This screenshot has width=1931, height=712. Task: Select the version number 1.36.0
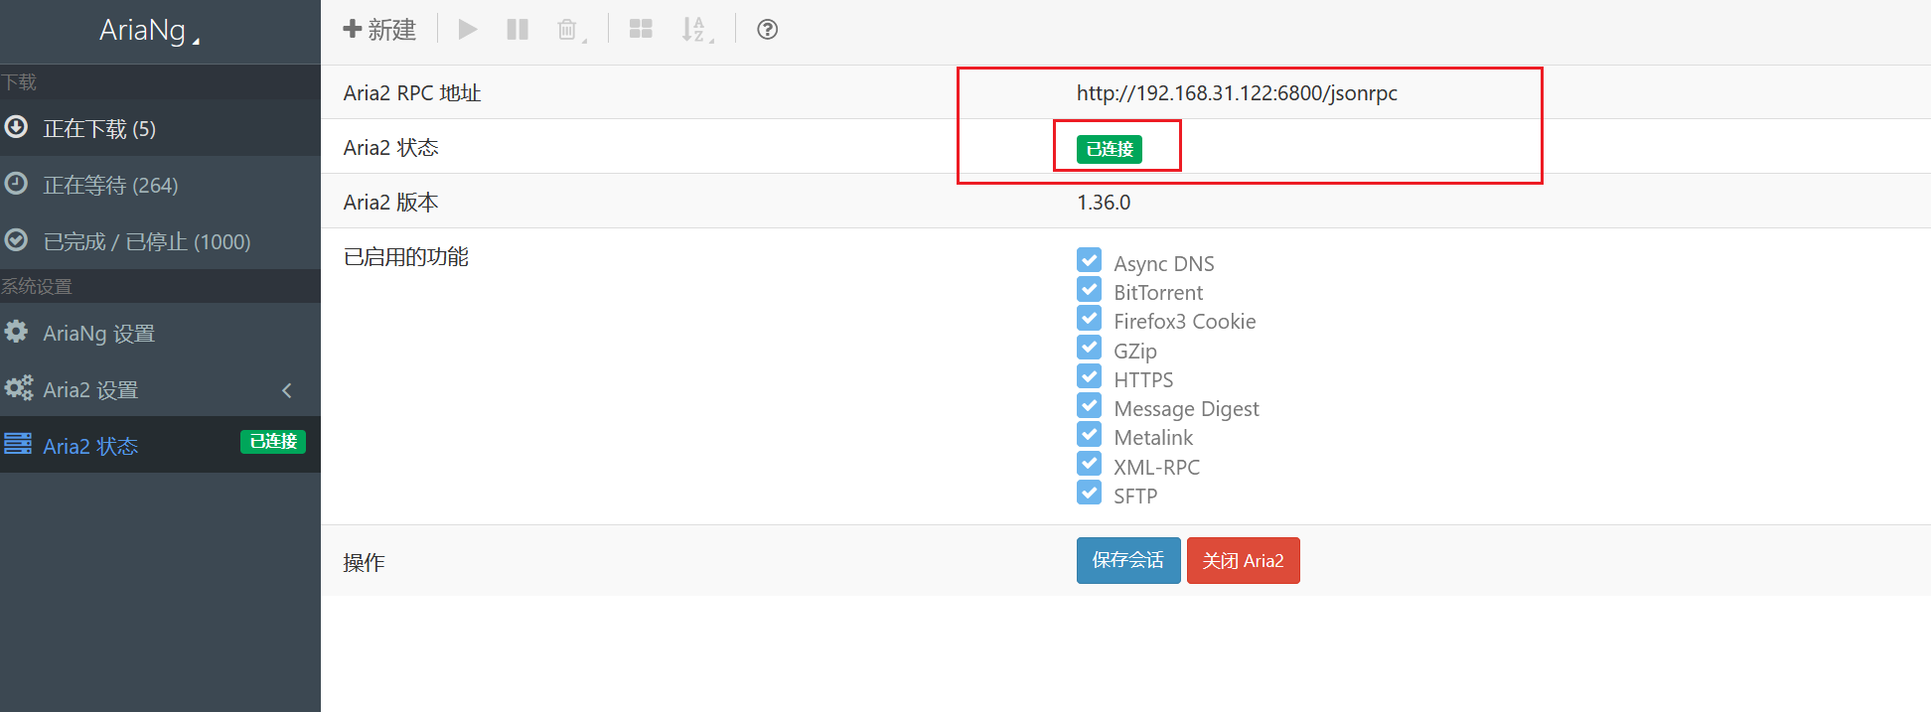[1104, 203]
